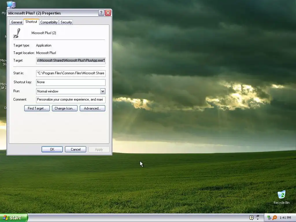Open the Start menu
Screen dimensions: 296x222
click(x=14, y=218)
